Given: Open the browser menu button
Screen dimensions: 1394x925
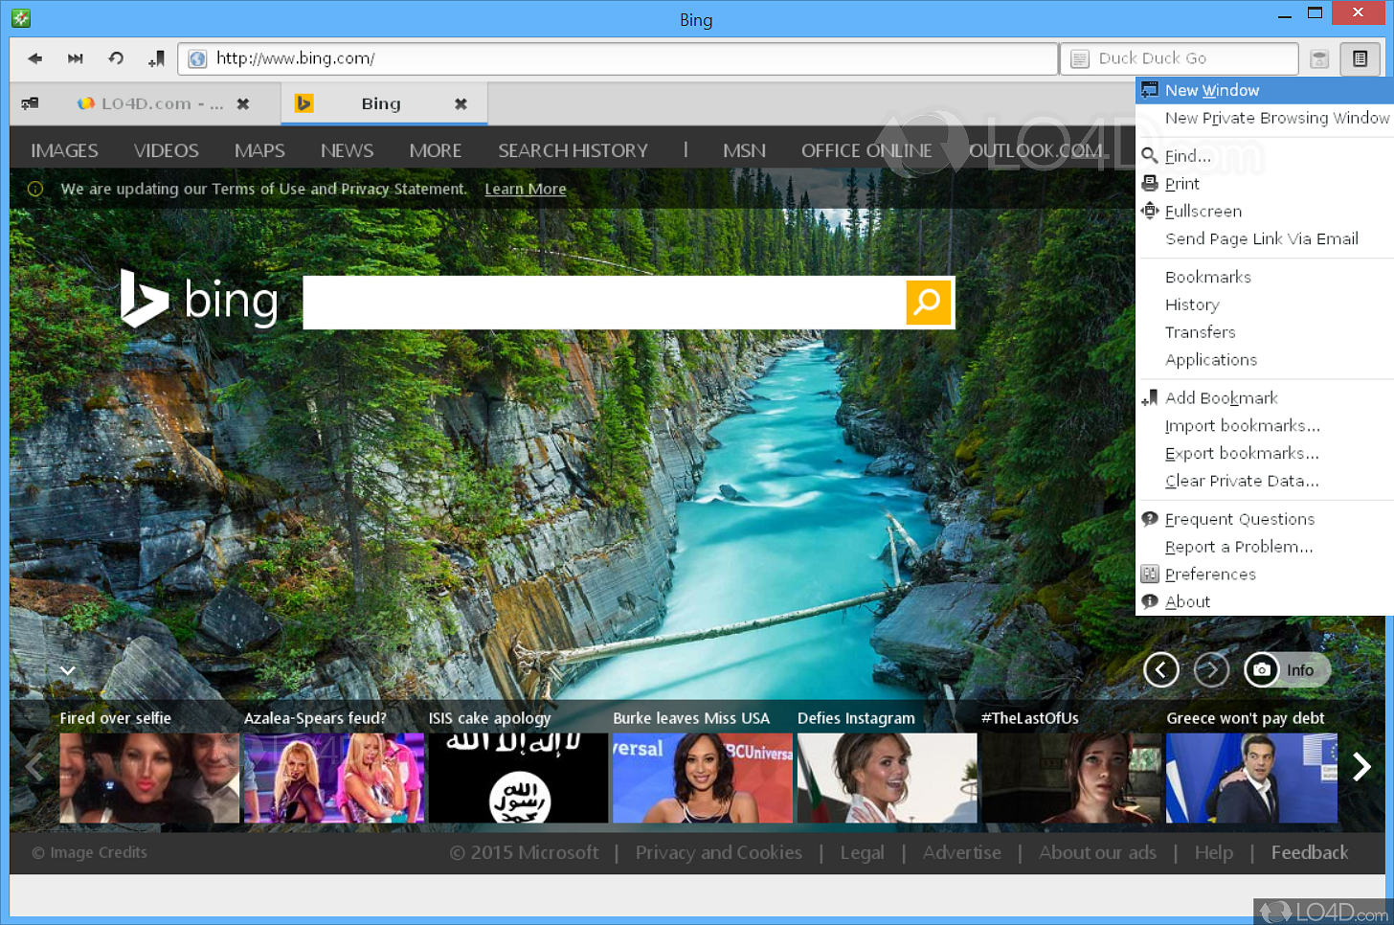Looking at the screenshot, I should (x=1360, y=58).
